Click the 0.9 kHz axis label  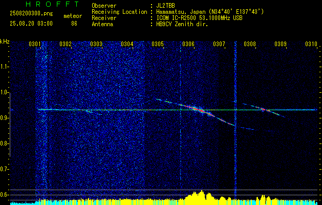[4, 118]
